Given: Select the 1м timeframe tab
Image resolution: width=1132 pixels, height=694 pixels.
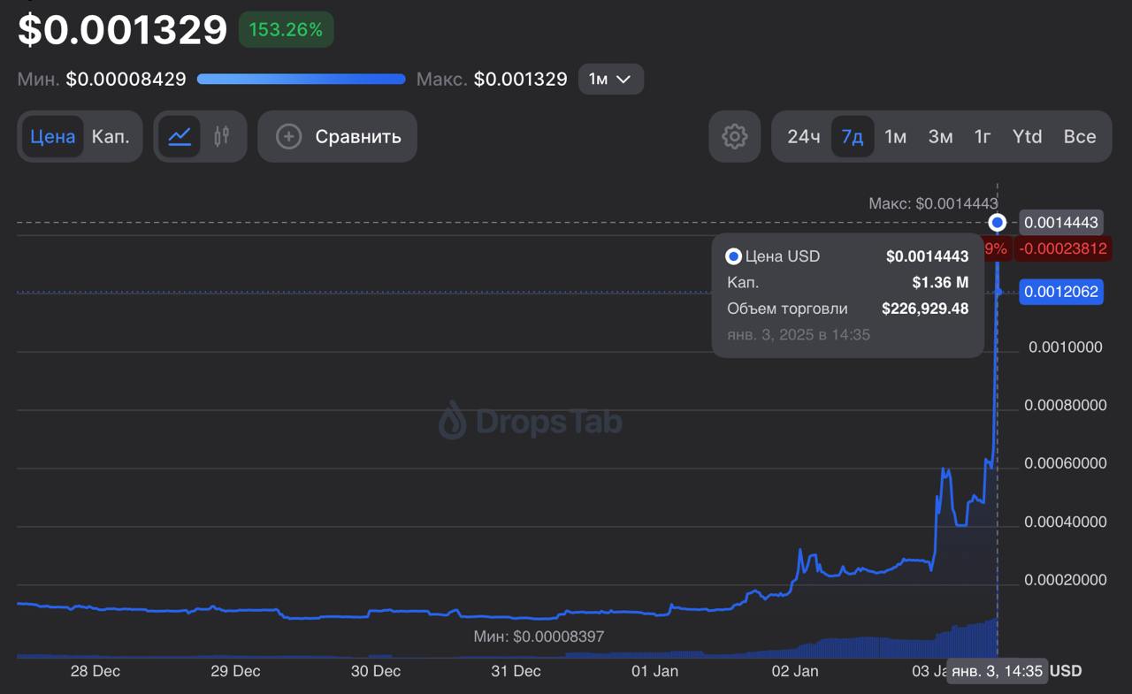Looking at the screenshot, I should (x=896, y=136).
